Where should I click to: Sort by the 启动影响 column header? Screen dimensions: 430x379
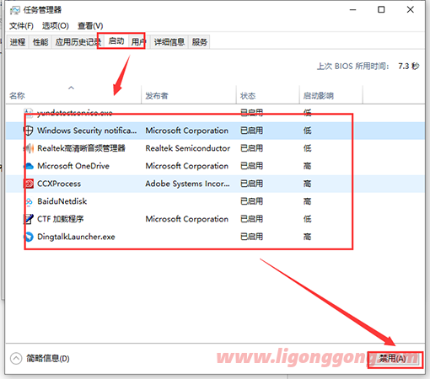pos(319,96)
